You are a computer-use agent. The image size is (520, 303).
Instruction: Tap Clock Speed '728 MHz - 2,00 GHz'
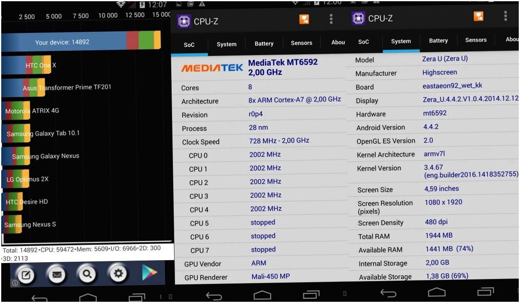tap(279, 140)
